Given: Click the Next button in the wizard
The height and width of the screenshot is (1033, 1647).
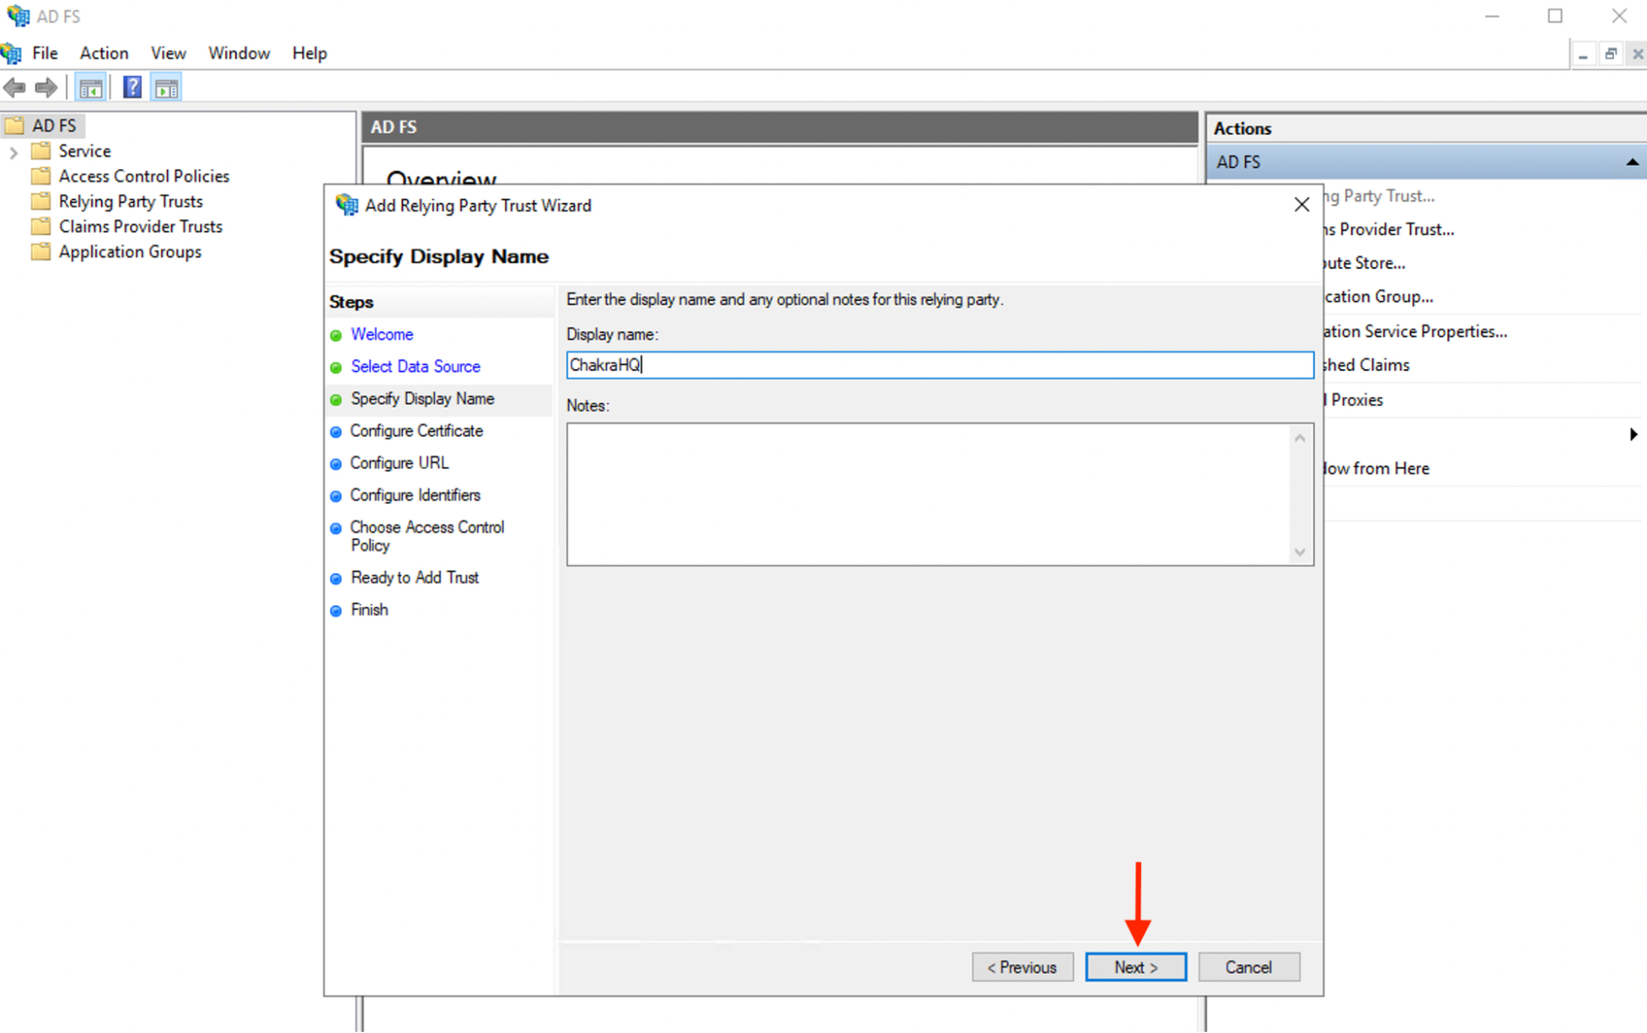Looking at the screenshot, I should 1135,966.
